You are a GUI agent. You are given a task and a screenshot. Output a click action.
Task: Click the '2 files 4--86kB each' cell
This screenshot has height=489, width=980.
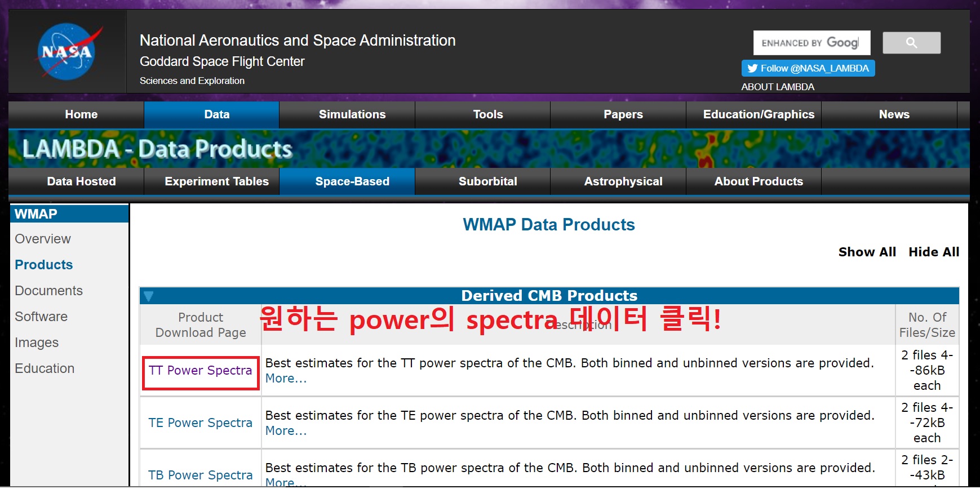click(x=927, y=370)
